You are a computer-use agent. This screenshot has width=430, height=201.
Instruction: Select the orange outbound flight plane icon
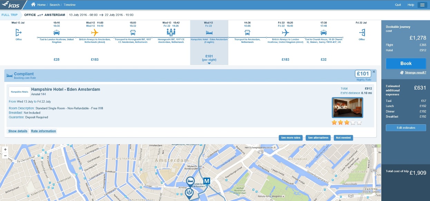click(95, 33)
